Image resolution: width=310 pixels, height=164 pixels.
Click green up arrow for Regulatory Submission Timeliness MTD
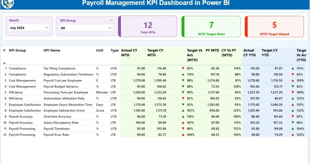point(183,75)
